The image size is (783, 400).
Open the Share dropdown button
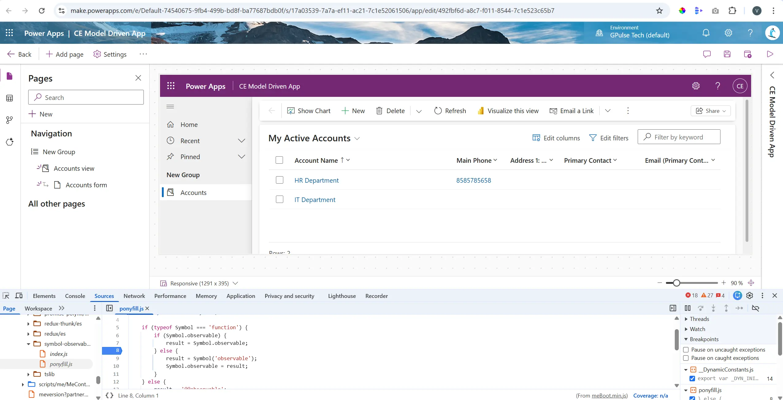[711, 111]
